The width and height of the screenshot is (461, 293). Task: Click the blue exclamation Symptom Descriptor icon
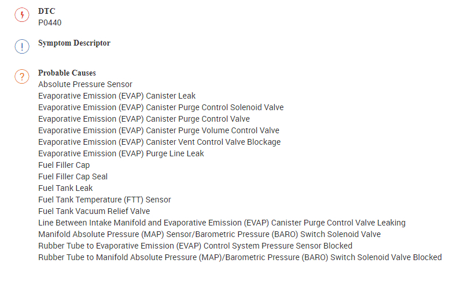click(x=21, y=47)
